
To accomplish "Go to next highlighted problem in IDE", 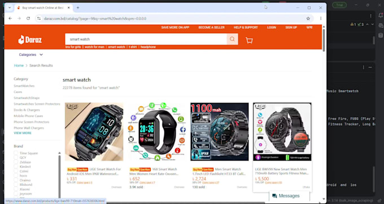I will coord(373,24).
